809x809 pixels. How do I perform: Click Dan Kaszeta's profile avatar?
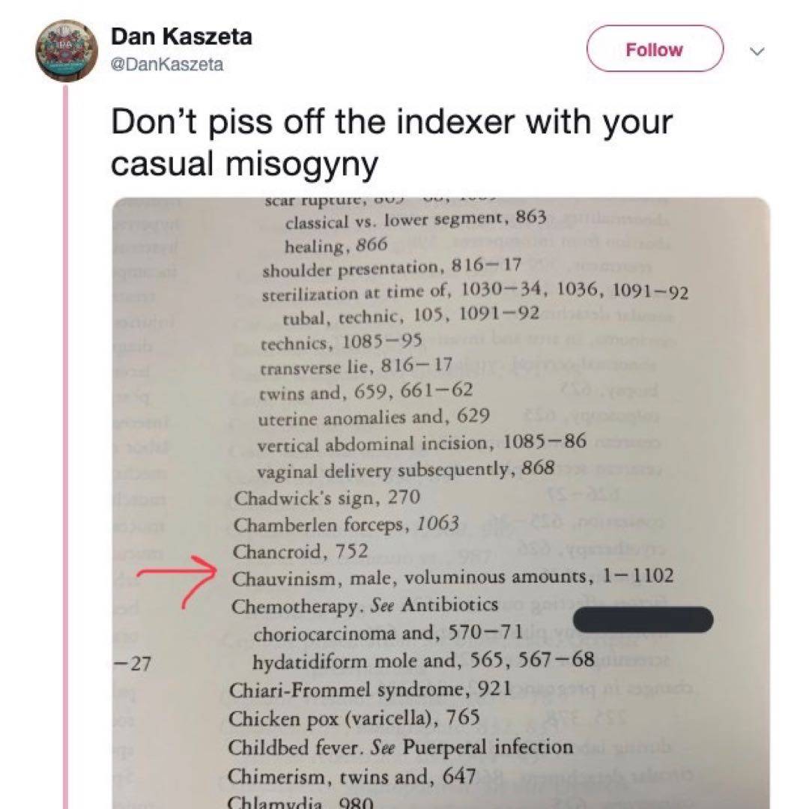67,51
